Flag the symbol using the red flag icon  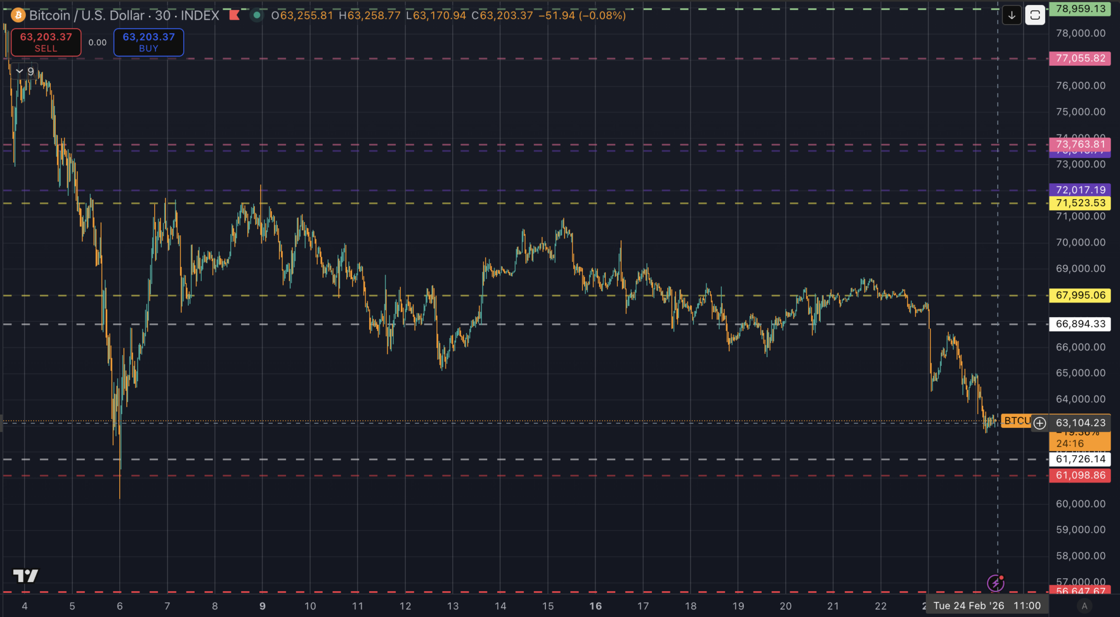235,15
